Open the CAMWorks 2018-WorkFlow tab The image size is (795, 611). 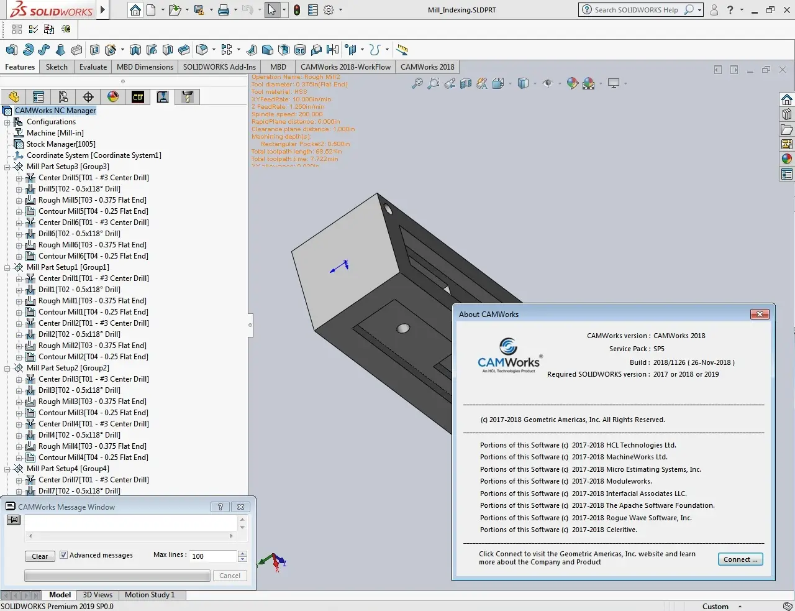[x=346, y=67]
